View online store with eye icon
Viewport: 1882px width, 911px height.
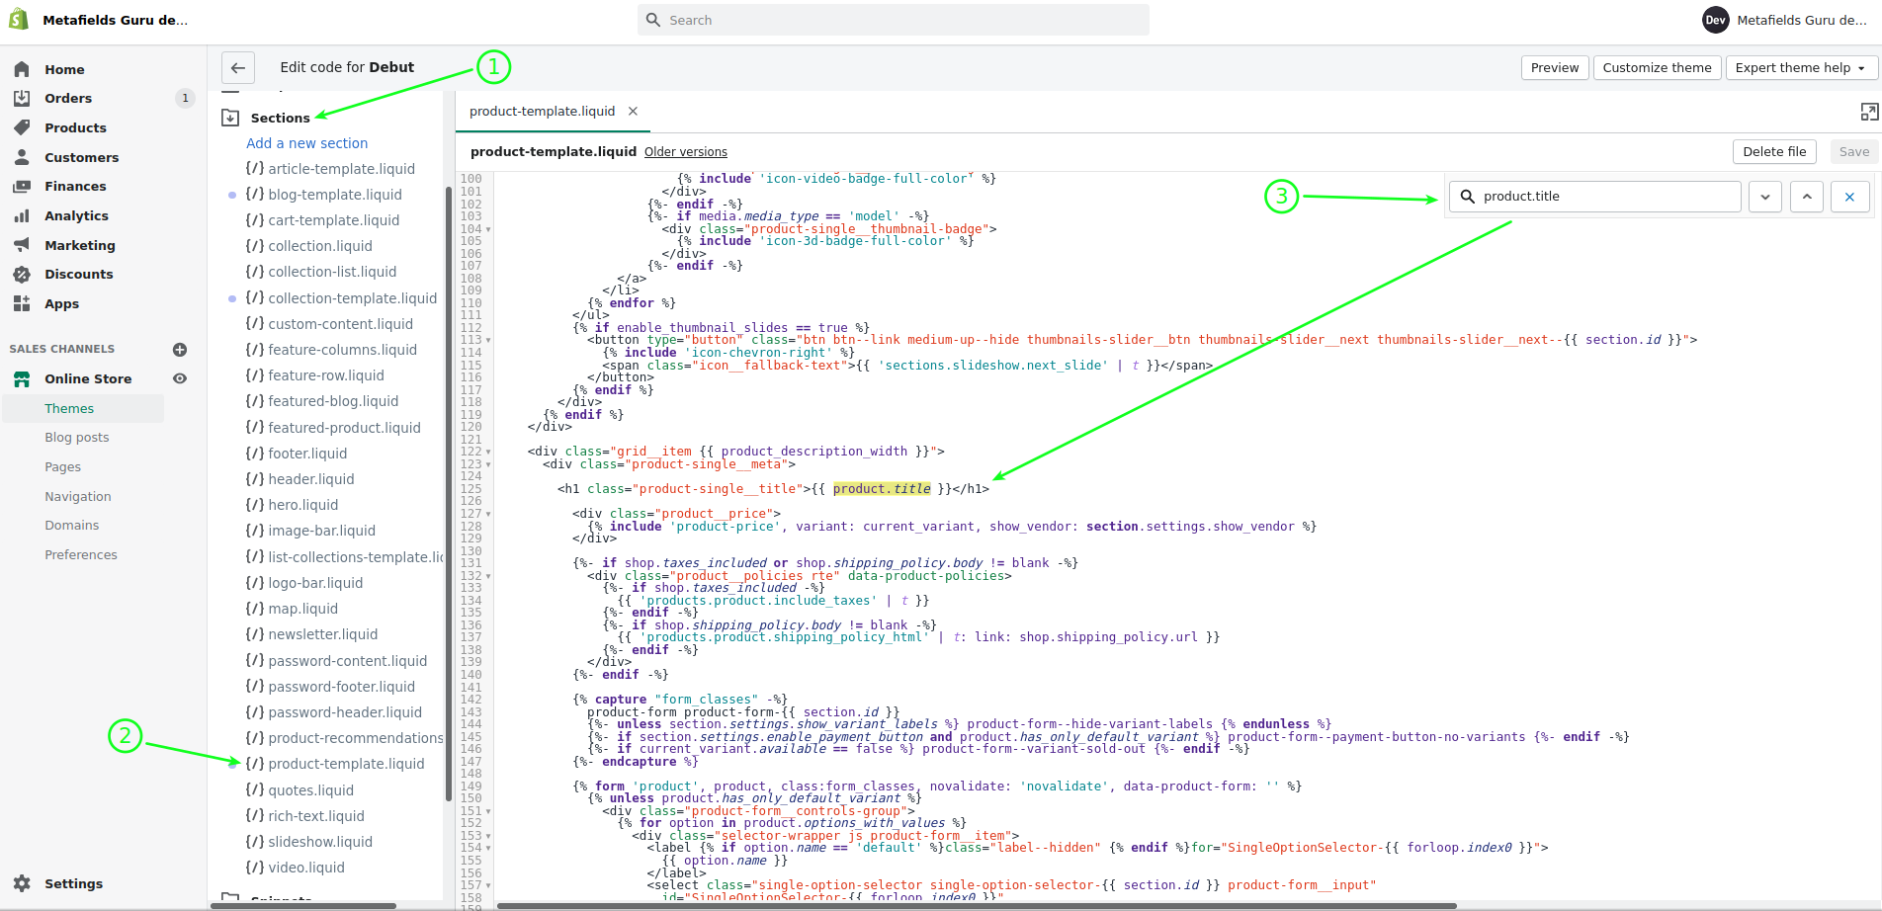(180, 378)
